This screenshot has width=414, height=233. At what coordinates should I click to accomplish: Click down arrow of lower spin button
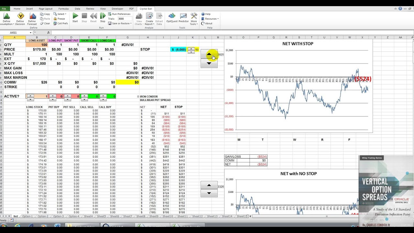pos(209,193)
